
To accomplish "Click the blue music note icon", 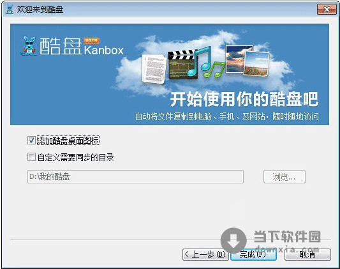I will pyautogui.click(x=199, y=61).
